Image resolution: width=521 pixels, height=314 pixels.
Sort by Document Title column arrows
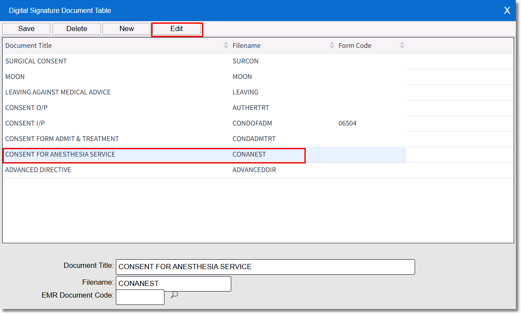(x=226, y=45)
